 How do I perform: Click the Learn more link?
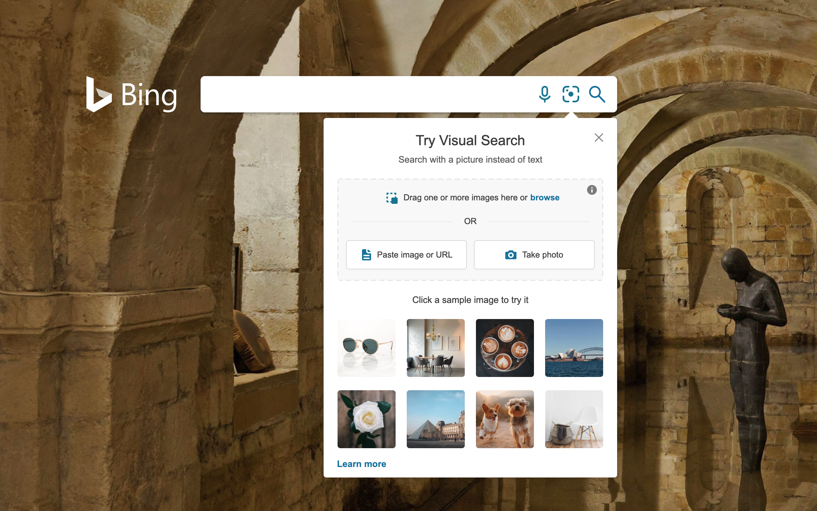pos(362,465)
